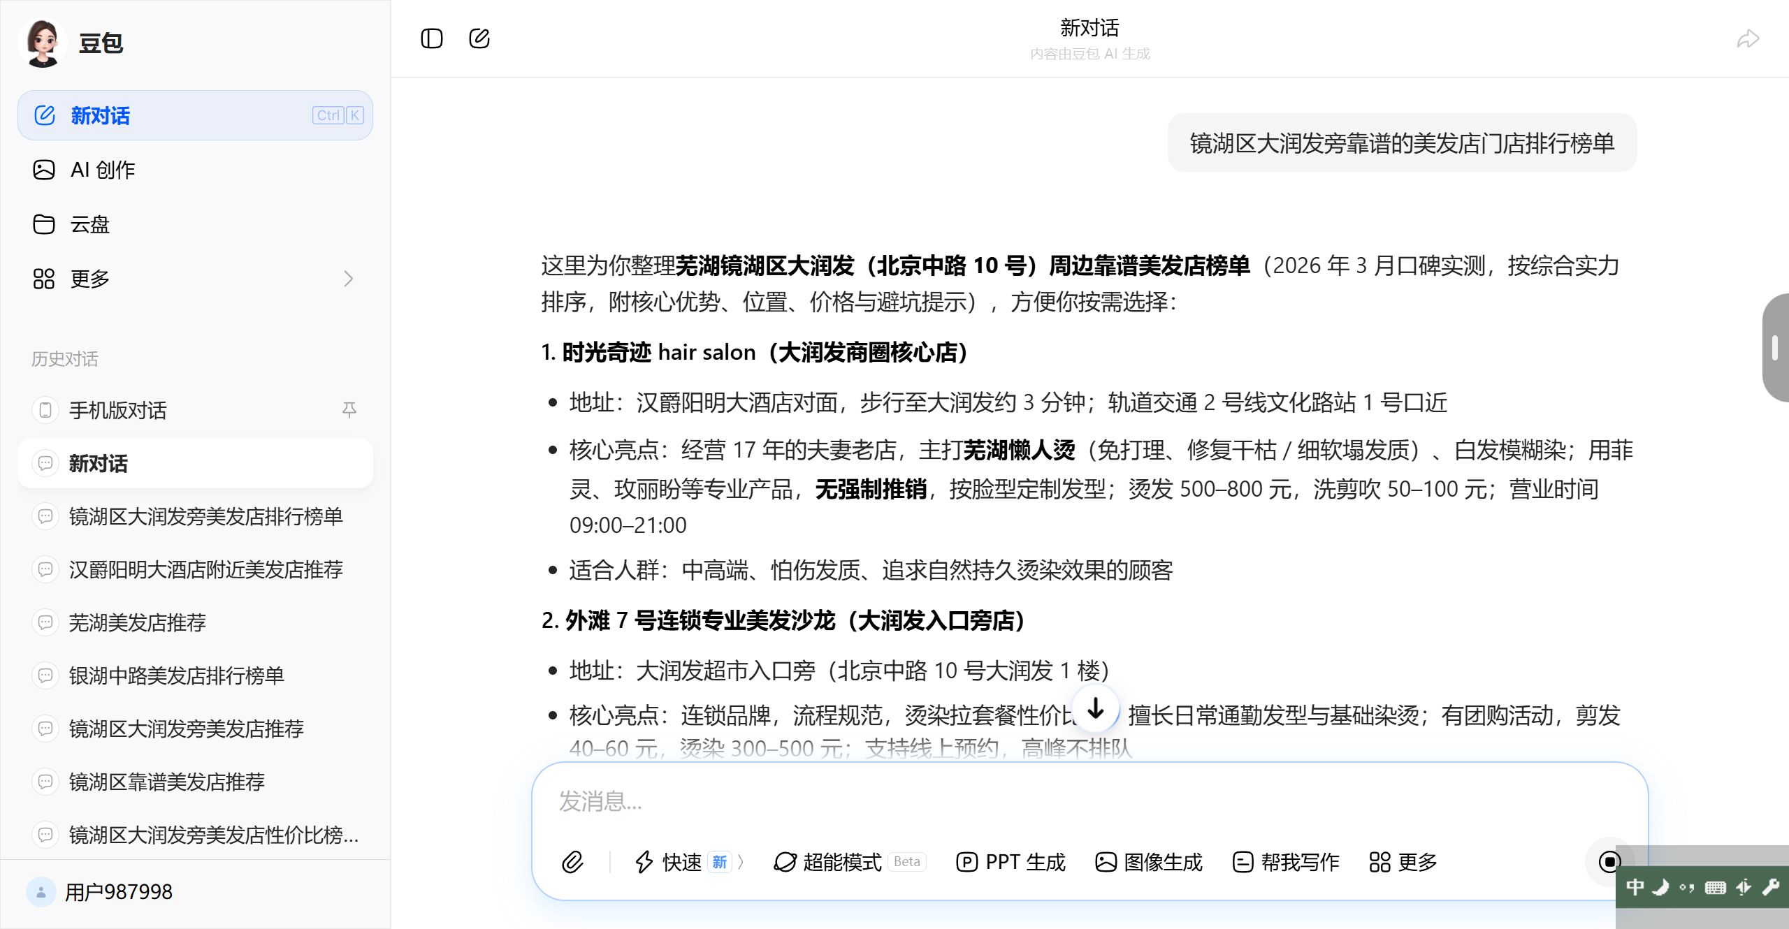Viewport: 1789px width, 929px height.
Task: Click 历史对话 section label
Action: 65,358
